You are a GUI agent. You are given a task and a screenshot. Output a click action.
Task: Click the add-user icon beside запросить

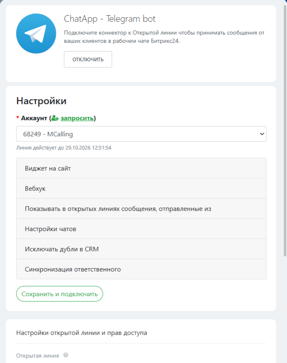[x=55, y=118]
